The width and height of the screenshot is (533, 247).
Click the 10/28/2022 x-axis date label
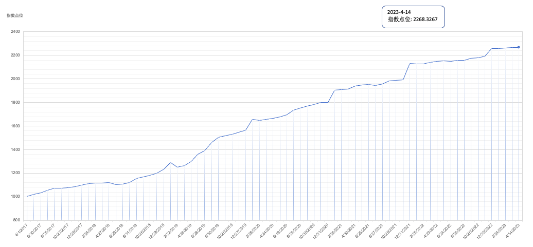point(471,231)
